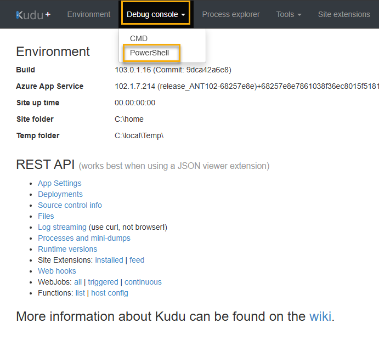Open the Functions host config link
The height and width of the screenshot is (340, 379).
pos(110,293)
